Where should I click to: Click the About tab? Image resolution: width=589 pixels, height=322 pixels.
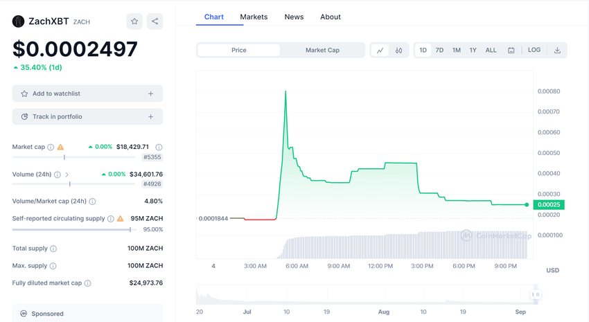coord(331,17)
